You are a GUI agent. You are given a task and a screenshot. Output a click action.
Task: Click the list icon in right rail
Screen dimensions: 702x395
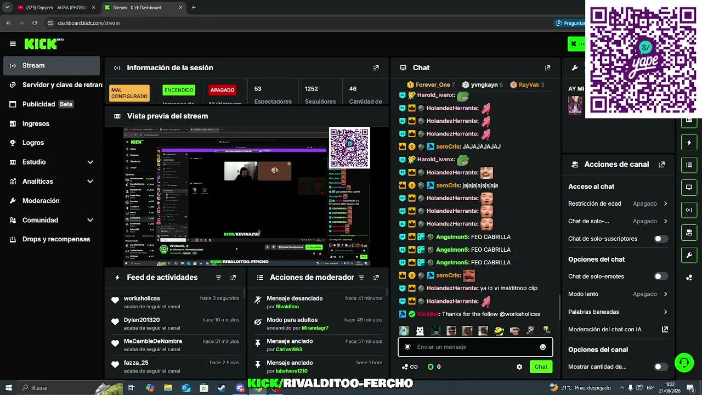(x=689, y=165)
